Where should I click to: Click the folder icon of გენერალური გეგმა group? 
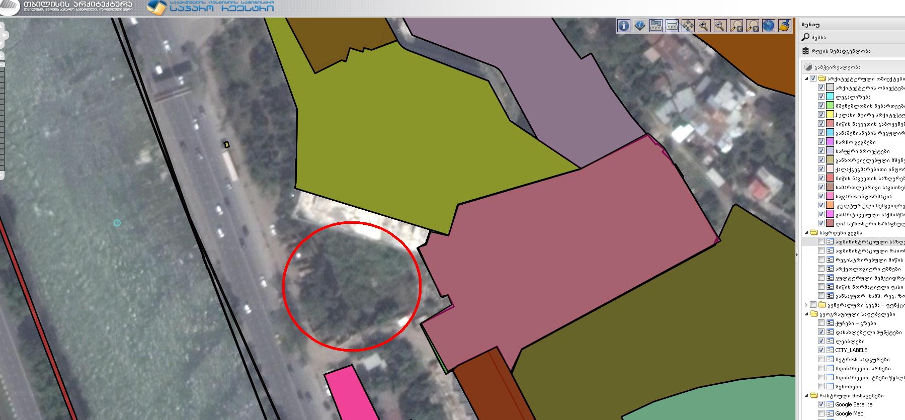[822, 305]
